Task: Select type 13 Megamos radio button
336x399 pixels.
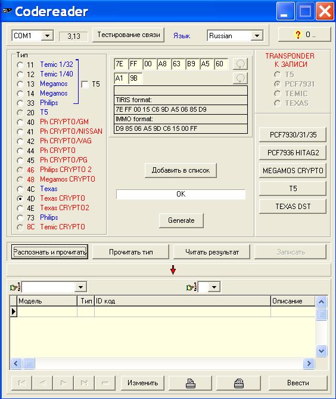Action: [x=20, y=84]
